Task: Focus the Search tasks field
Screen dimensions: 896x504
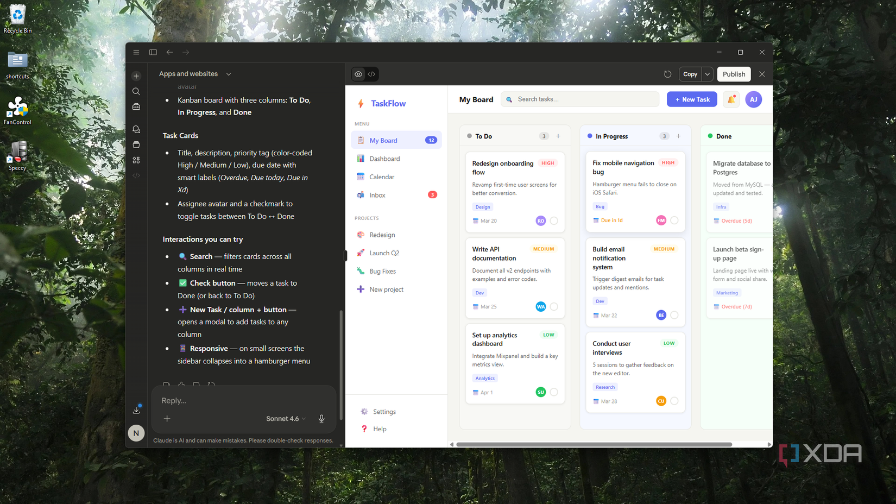Action: tap(580, 99)
